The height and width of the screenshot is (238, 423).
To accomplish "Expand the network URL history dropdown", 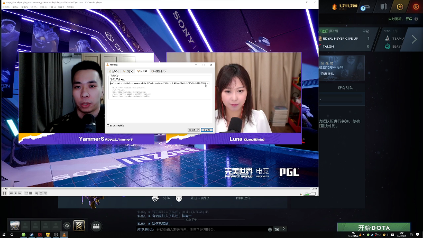I will coord(208,83).
